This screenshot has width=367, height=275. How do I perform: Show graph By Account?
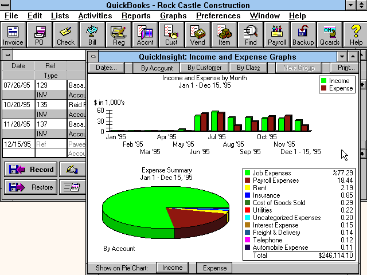point(157,68)
